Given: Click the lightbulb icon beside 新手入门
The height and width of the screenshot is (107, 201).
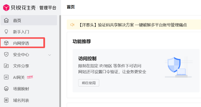Looking at the screenshot, I should click(6, 32).
